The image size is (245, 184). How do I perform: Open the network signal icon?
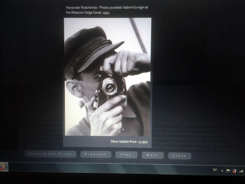coord(241,171)
